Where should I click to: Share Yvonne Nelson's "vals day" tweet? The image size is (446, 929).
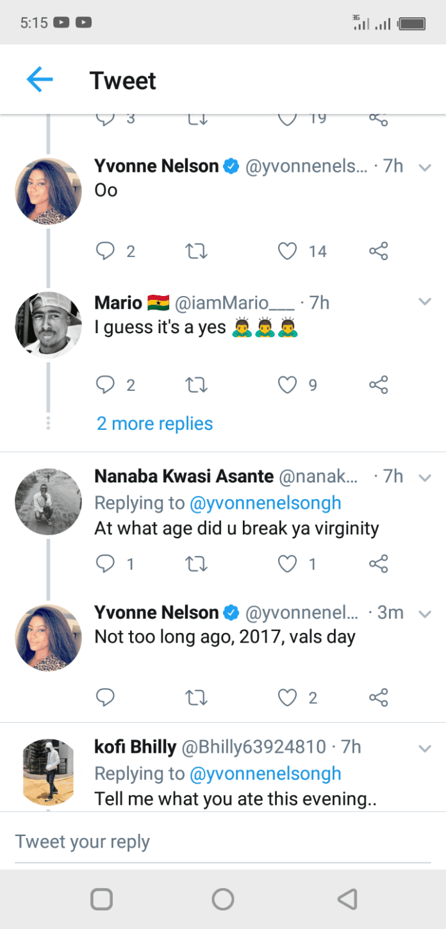379,697
